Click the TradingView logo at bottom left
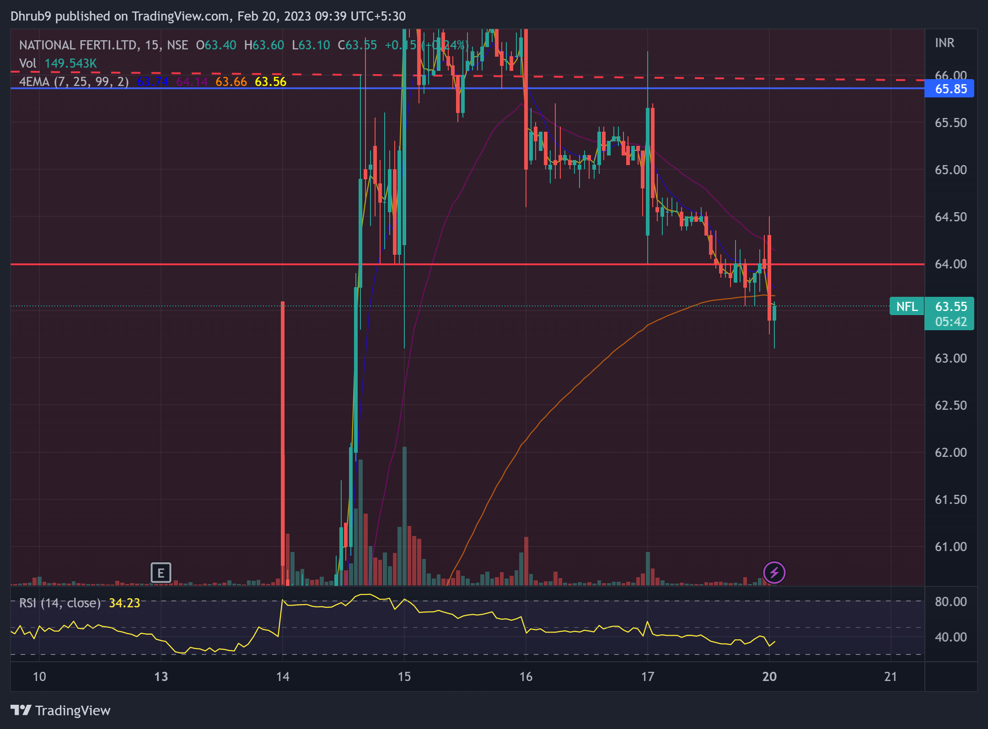 [60, 710]
